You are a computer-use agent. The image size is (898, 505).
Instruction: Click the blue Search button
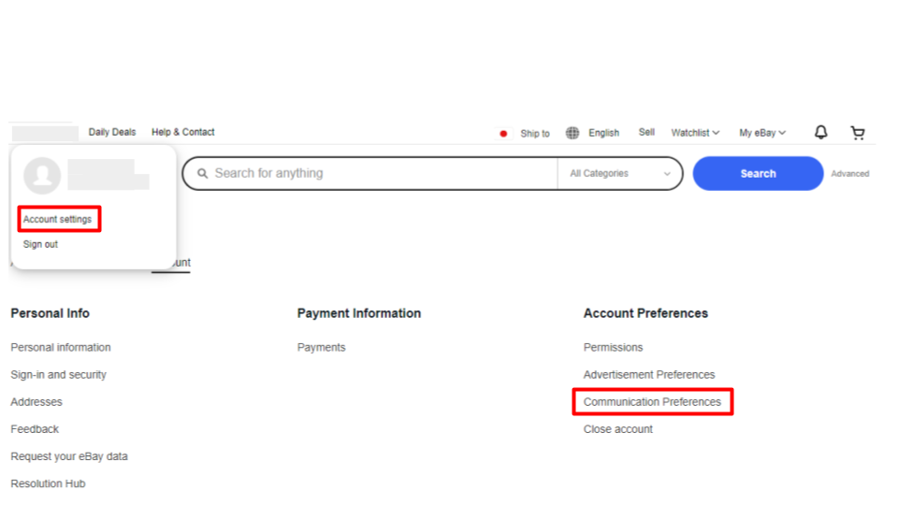click(x=758, y=174)
